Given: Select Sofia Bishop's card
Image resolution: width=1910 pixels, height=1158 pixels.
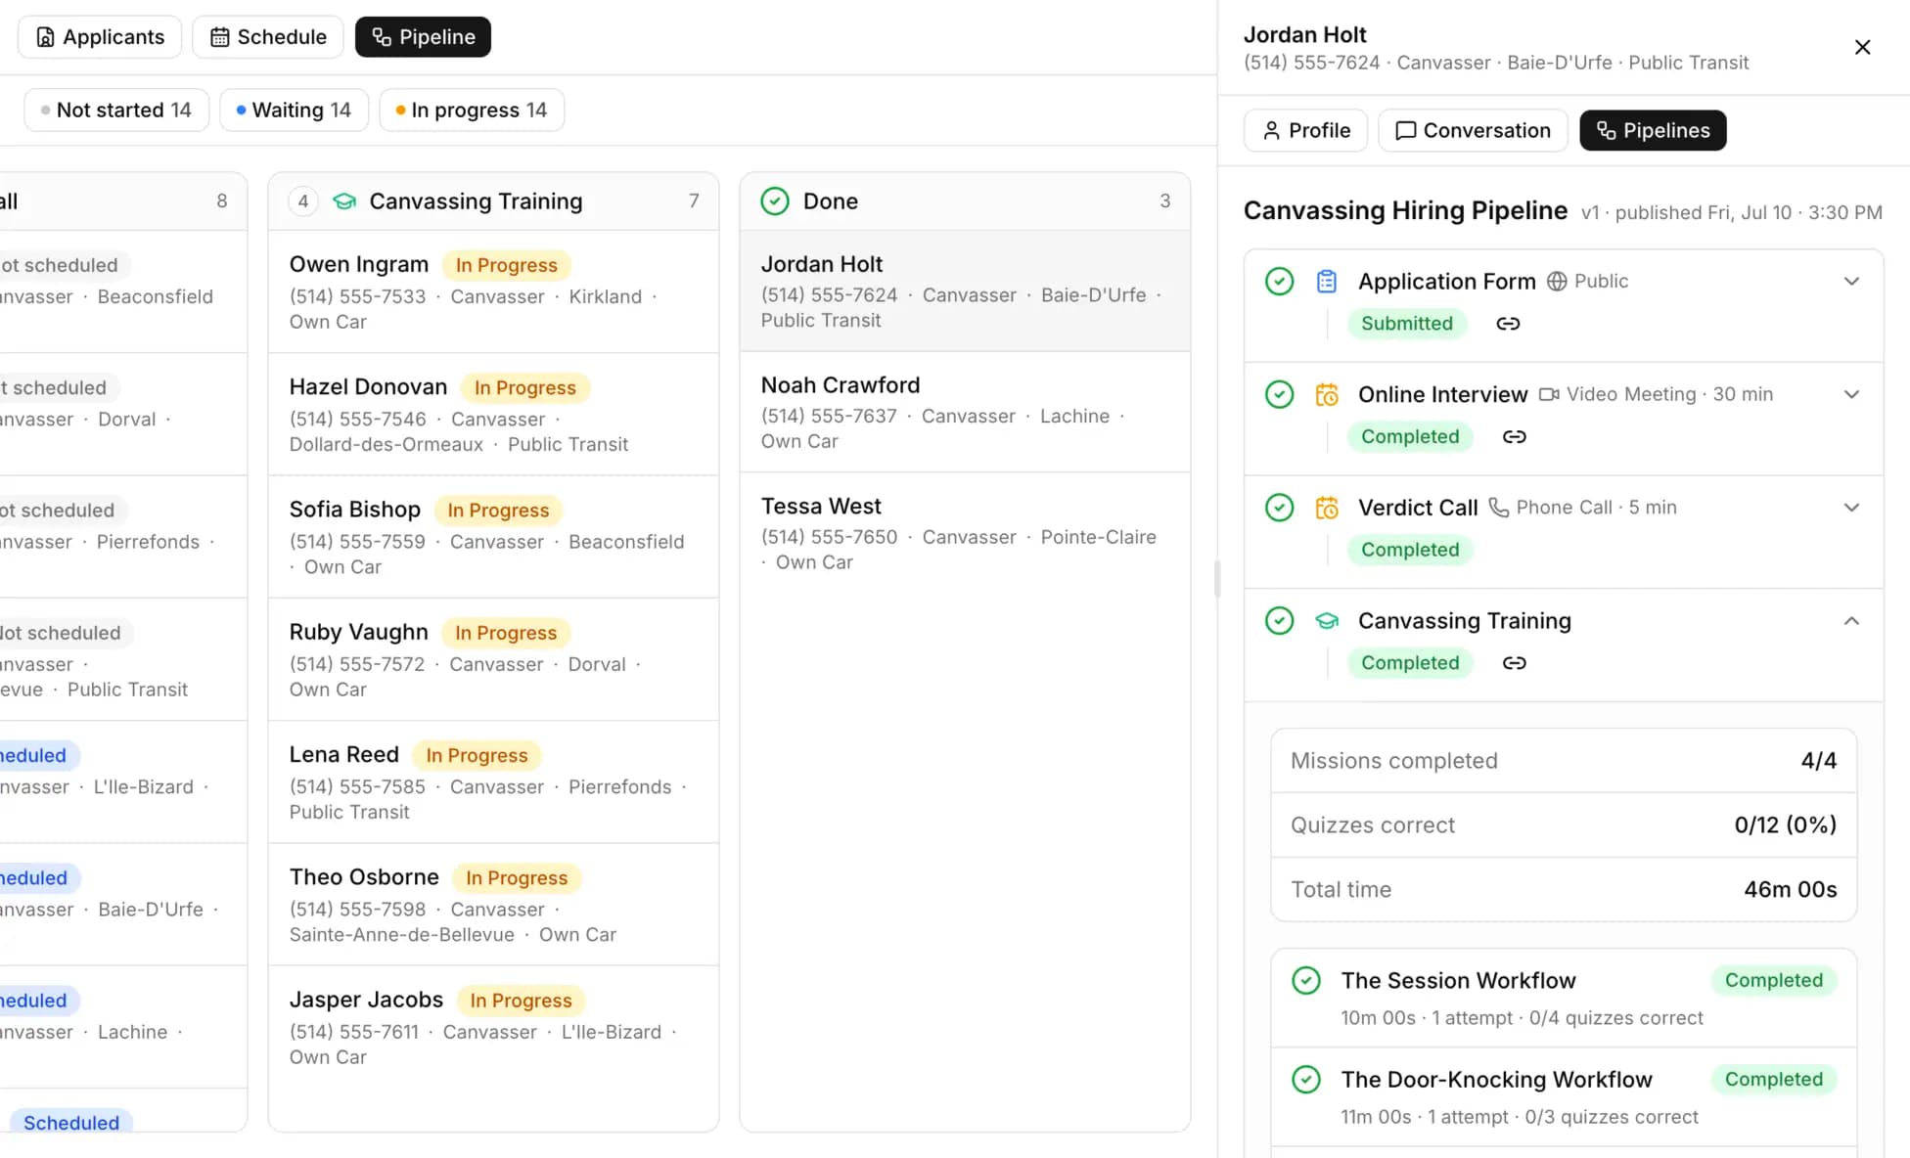Looking at the screenshot, I should point(493,537).
